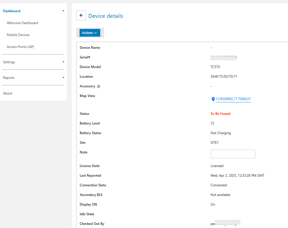Select Access Points (AP) menu item

click(20, 47)
